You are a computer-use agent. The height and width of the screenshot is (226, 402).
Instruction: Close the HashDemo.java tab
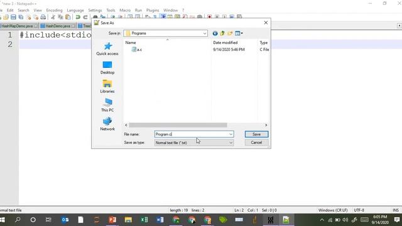pos(73,26)
